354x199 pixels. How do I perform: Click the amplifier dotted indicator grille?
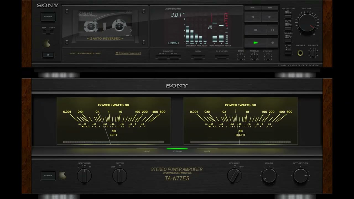click(x=63, y=176)
